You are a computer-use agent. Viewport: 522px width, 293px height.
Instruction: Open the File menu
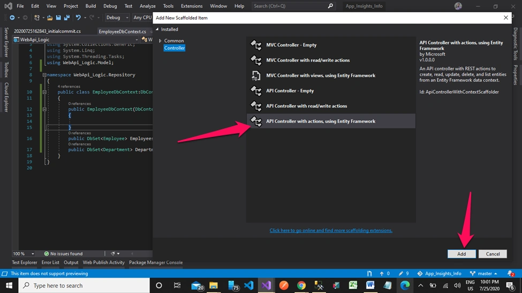point(20,6)
